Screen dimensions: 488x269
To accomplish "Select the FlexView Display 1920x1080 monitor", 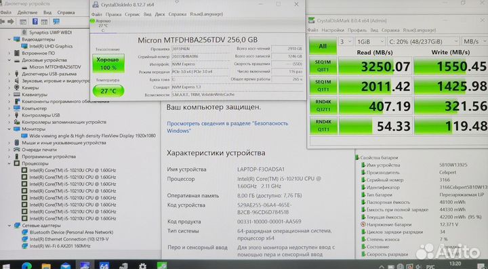I will [x=92, y=136].
